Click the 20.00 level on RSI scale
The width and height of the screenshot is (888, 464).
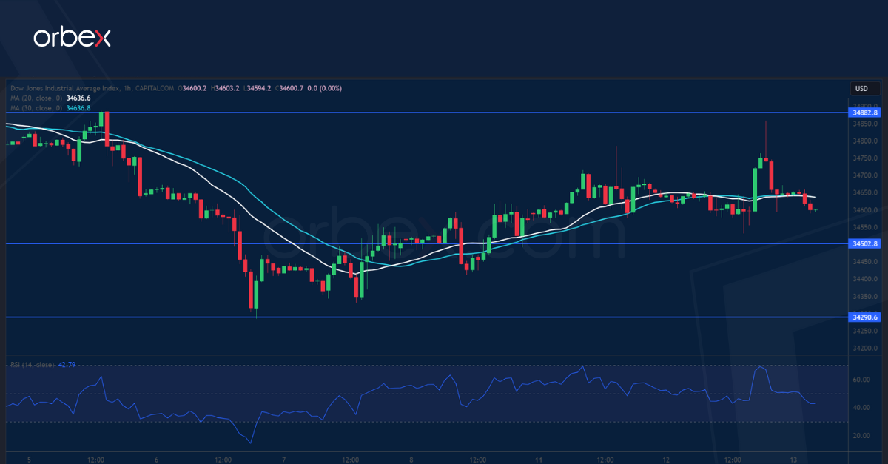point(861,436)
